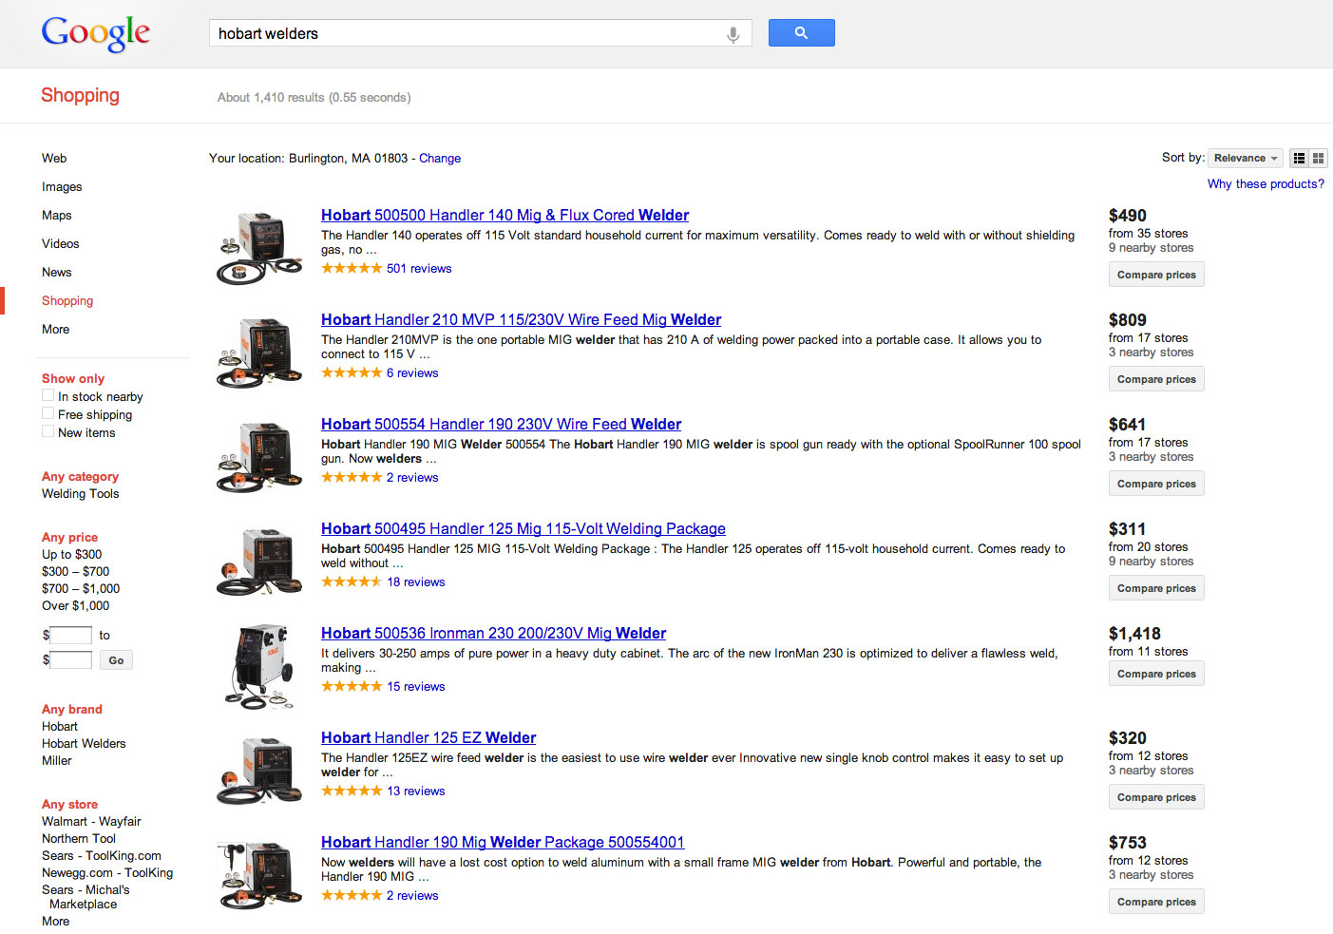Click the Go price range button
This screenshot has height=934, width=1333.
pyautogui.click(x=116, y=660)
